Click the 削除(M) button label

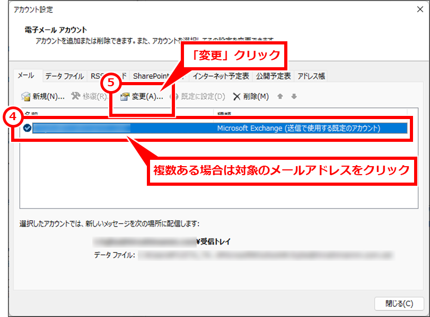click(x=256, y=96)
